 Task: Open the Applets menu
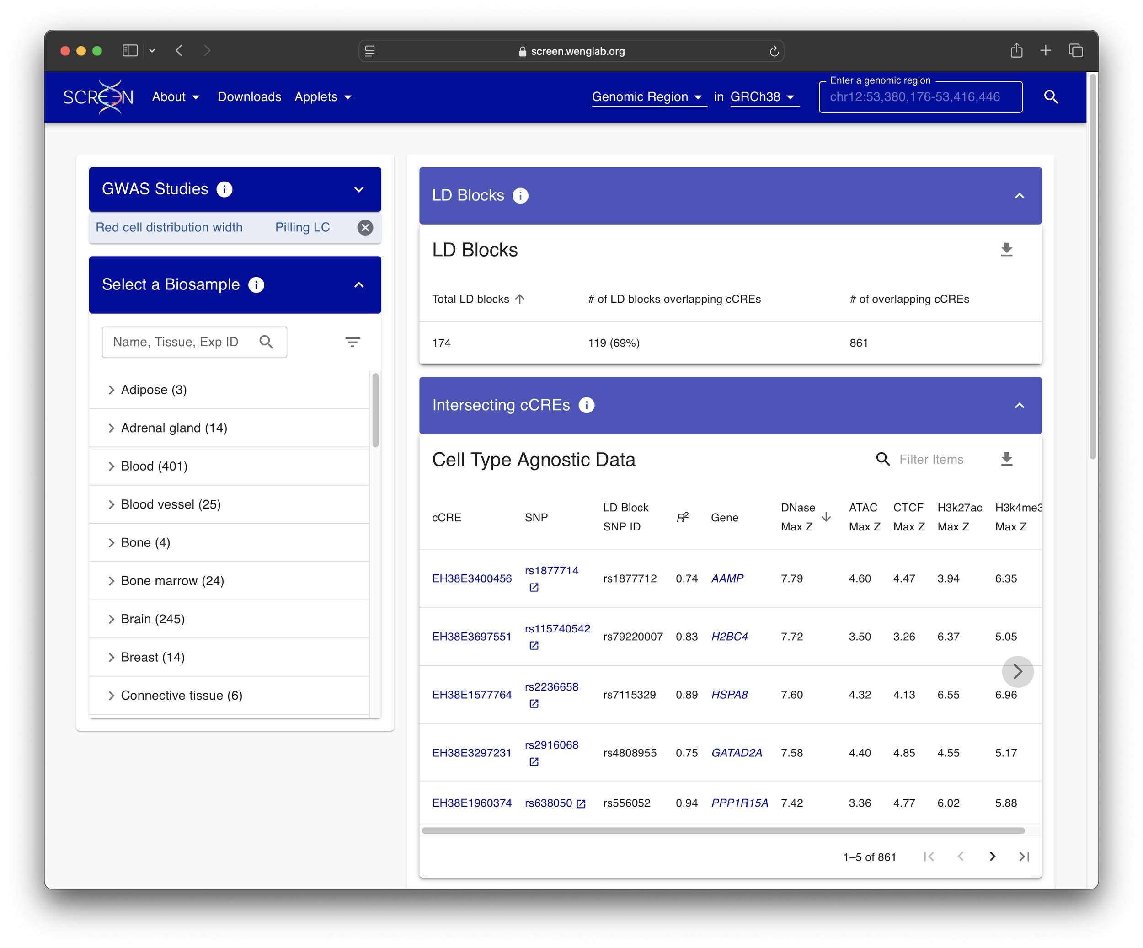point(323,97)
